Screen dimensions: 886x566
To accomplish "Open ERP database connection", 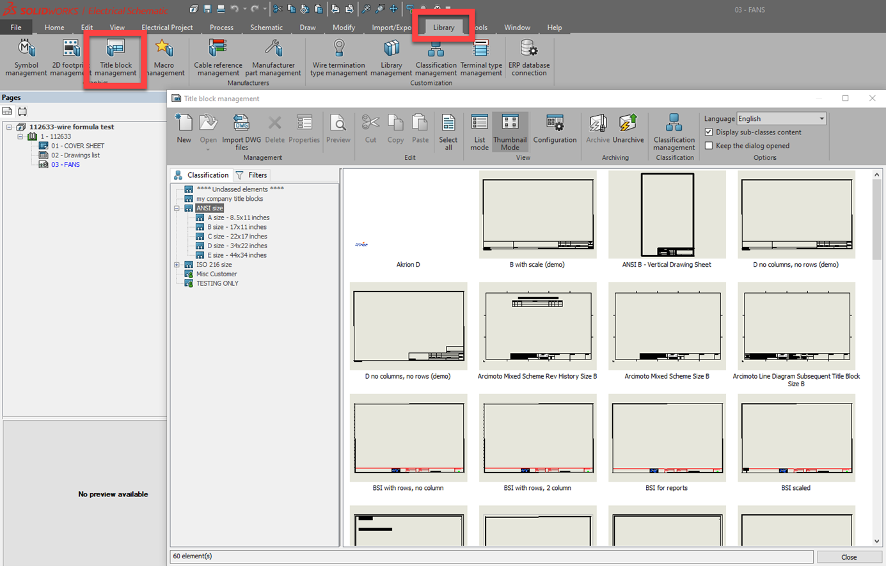I will point(529,58).
